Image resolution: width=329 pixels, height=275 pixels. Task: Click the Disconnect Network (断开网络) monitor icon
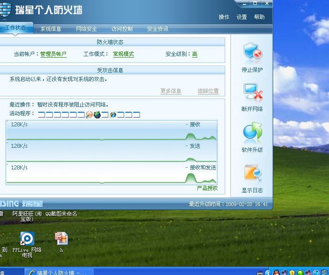click(253, 92)
